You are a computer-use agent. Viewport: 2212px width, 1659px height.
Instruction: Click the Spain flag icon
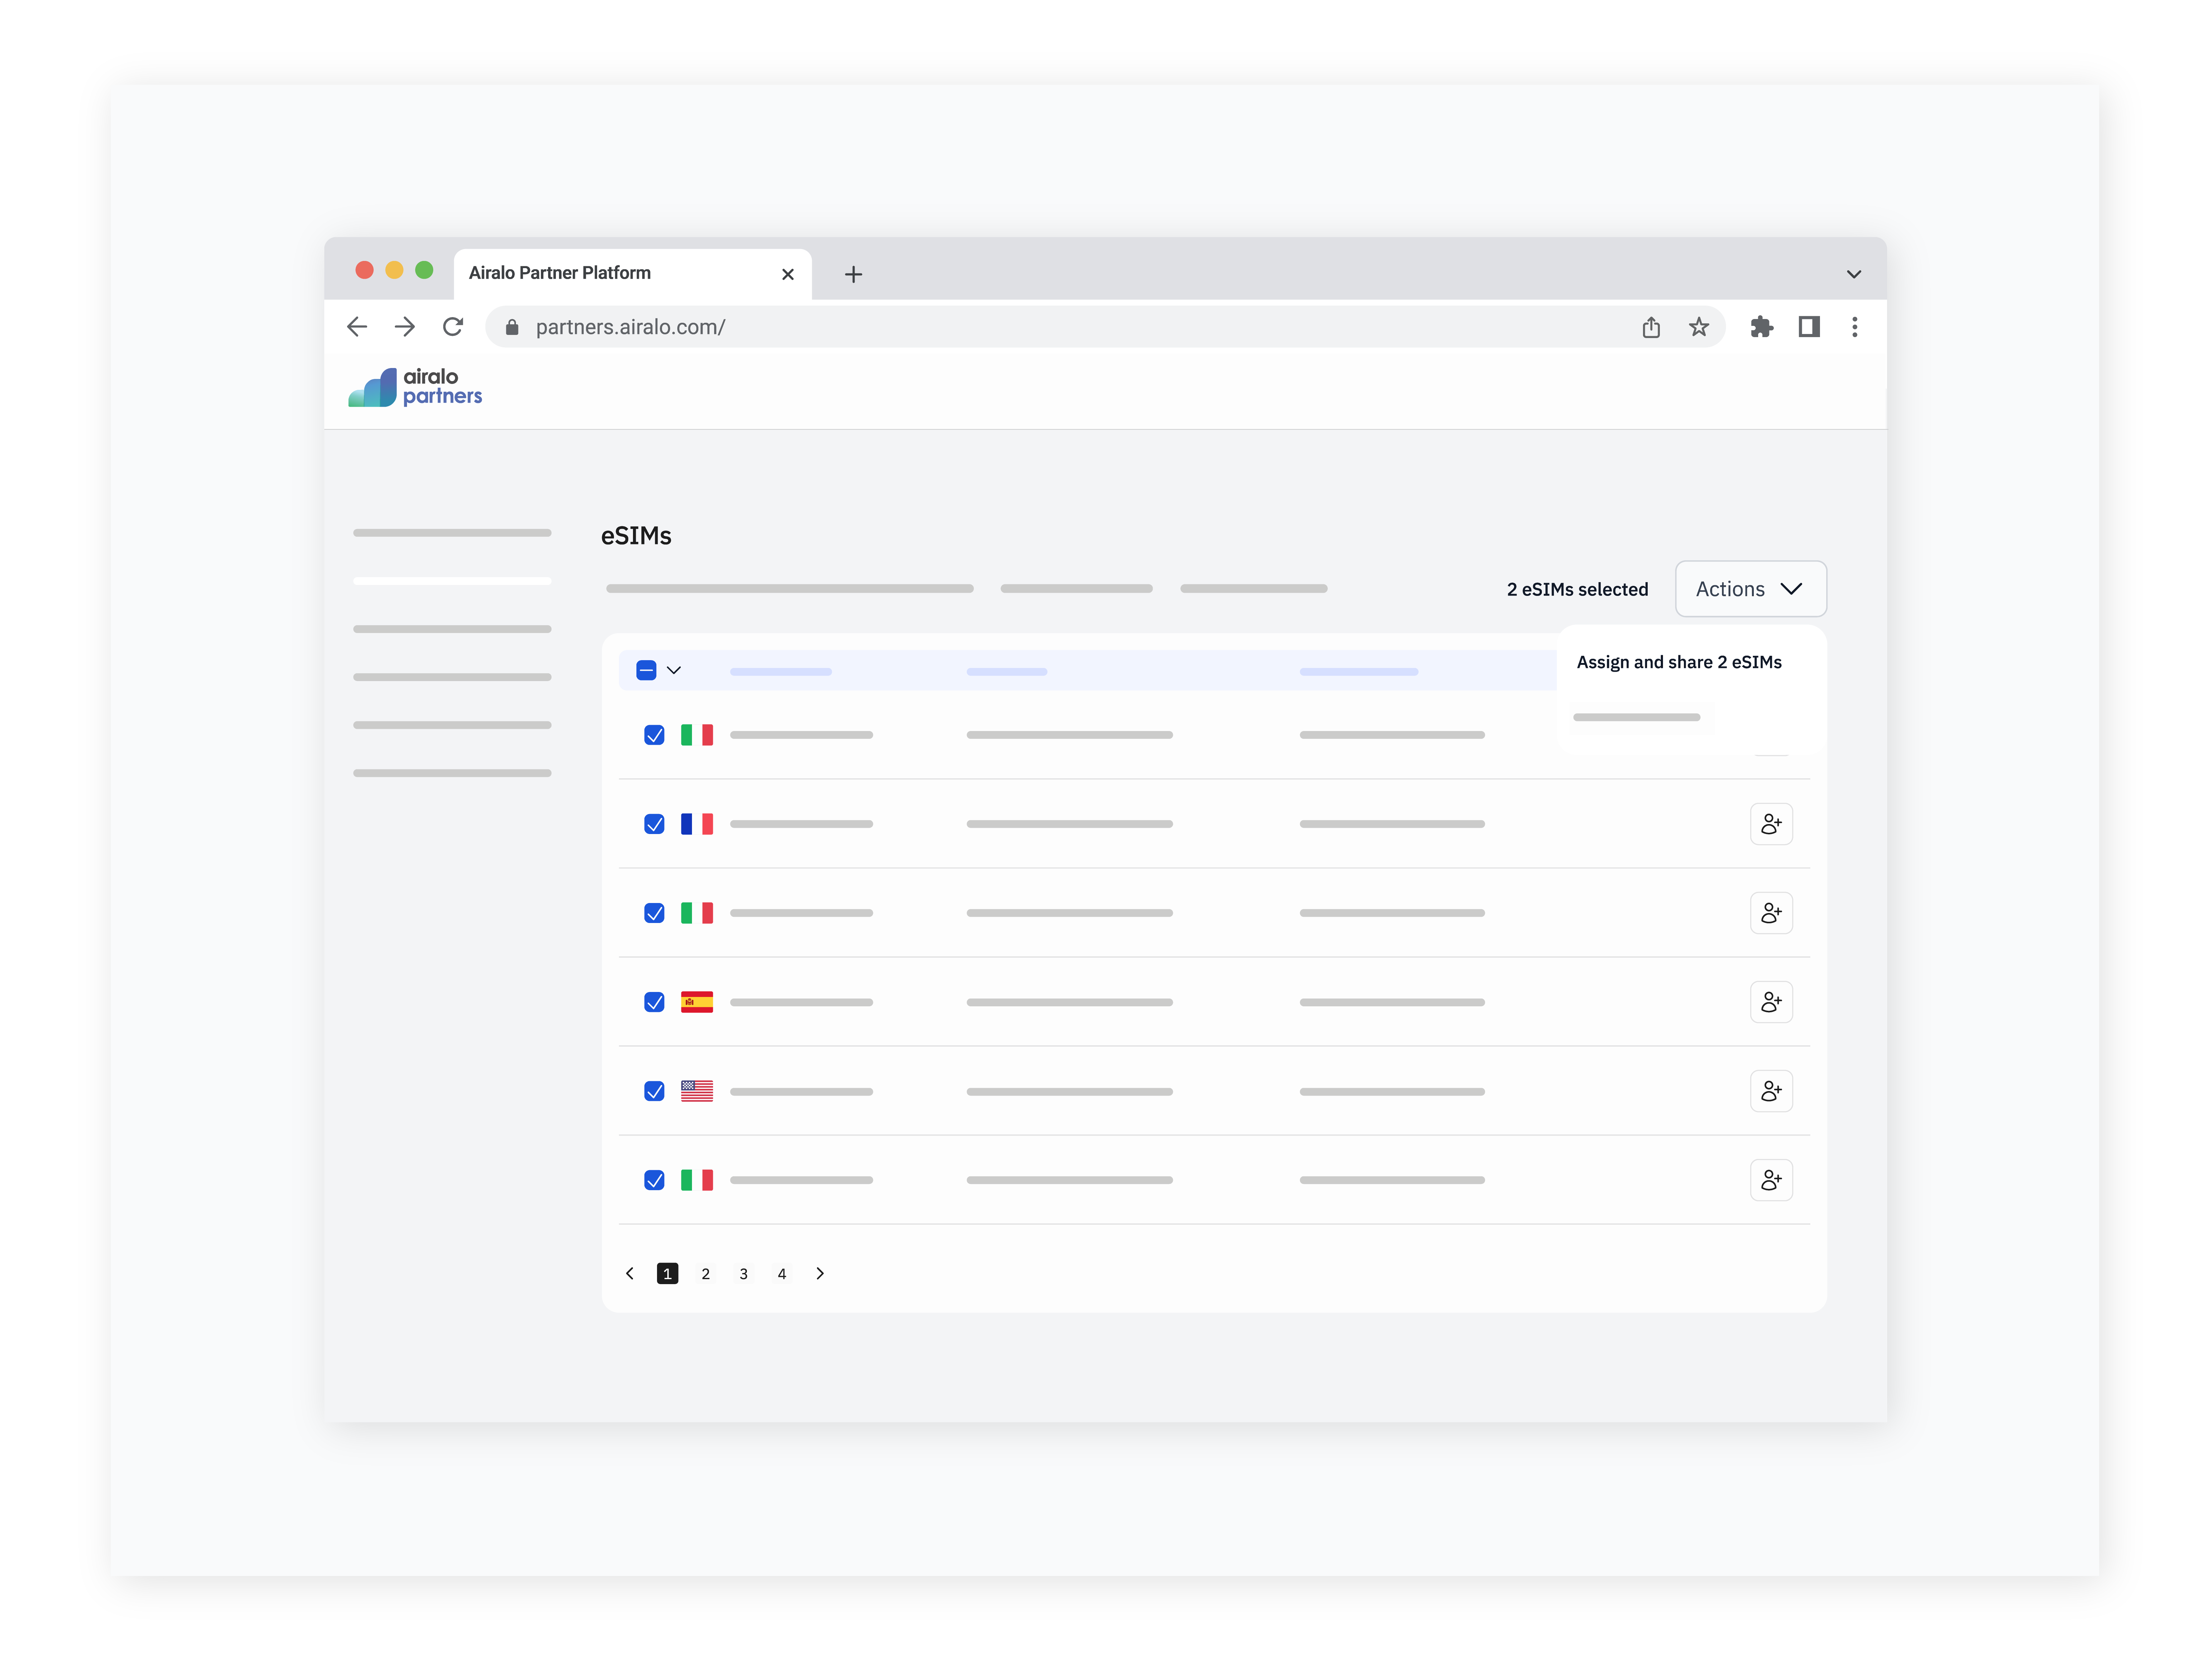click(697, 1002)
